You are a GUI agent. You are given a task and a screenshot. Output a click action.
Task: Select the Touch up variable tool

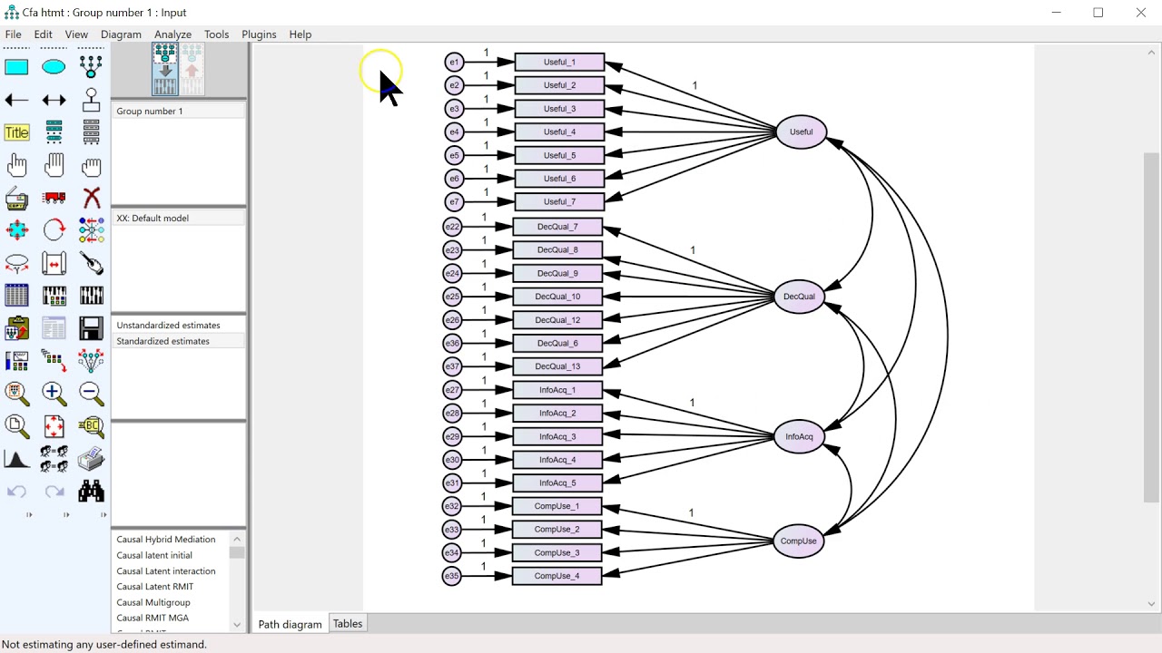coord(91,263)
